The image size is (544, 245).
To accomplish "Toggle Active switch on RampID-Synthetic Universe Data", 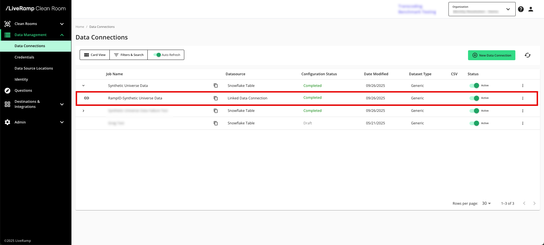I will click(x=474, y=98).
